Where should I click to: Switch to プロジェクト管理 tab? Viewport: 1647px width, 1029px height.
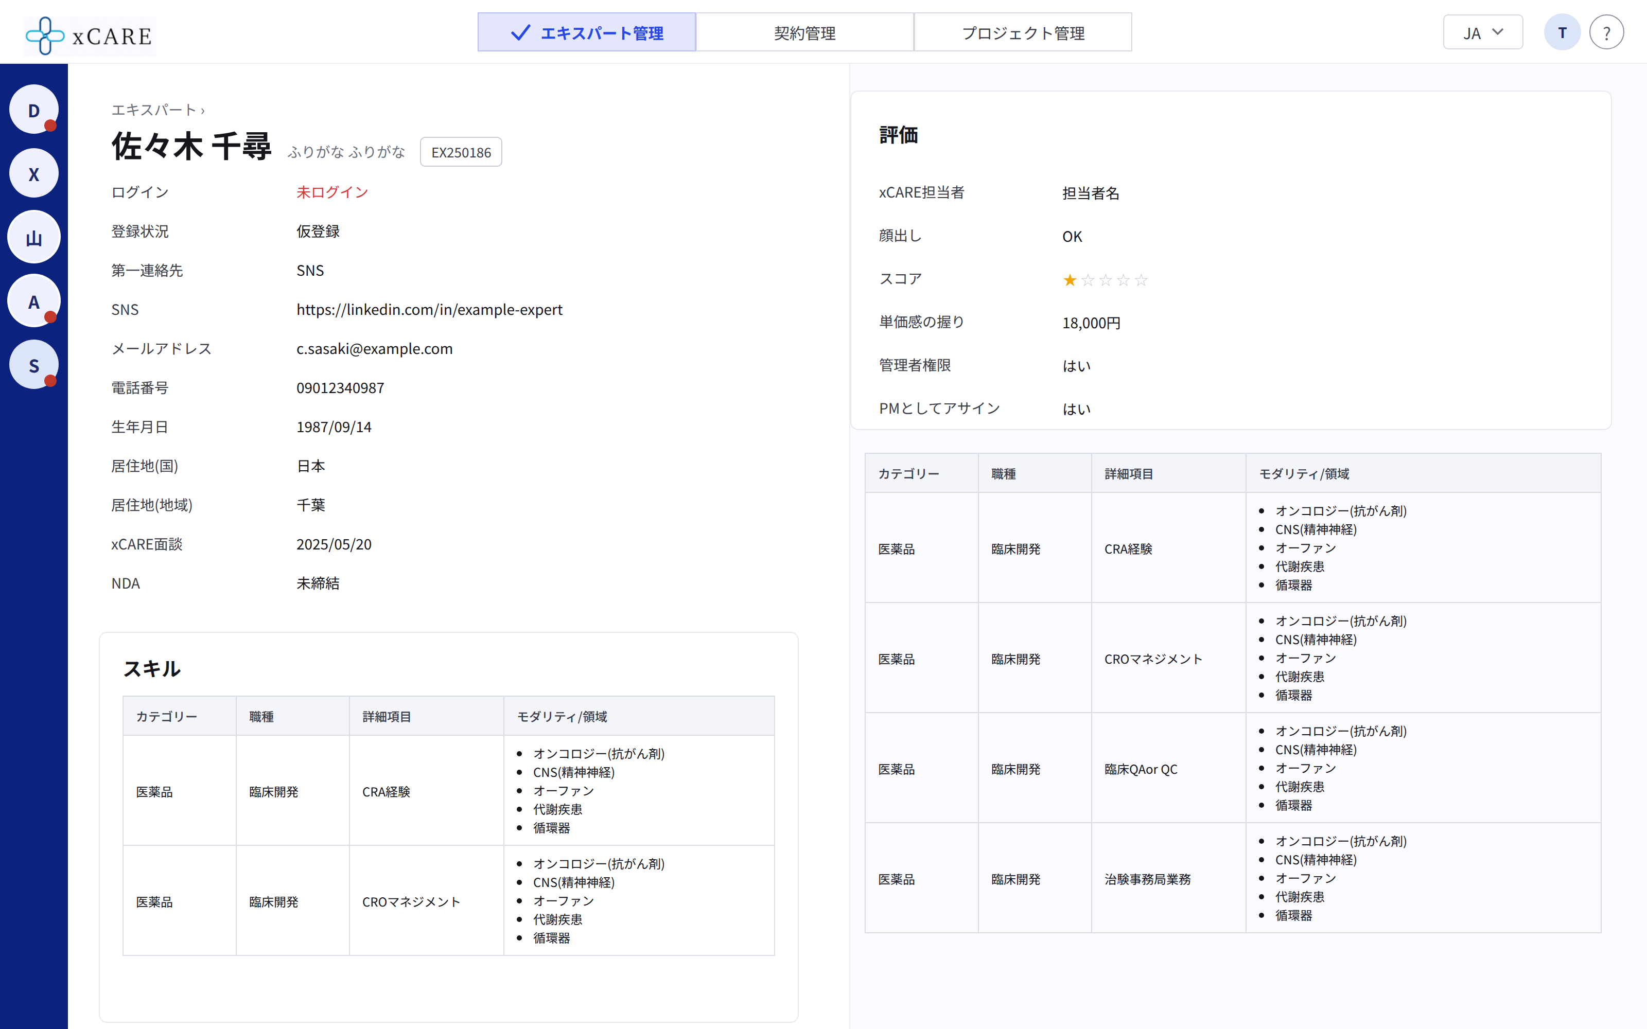1023,32
